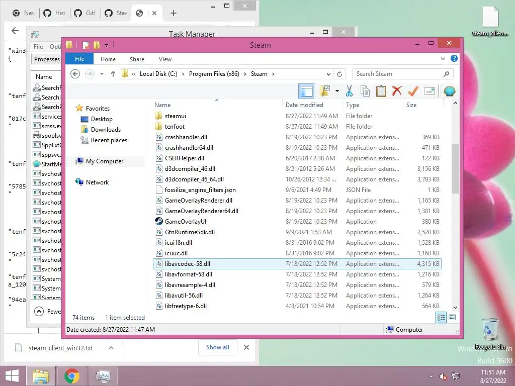Select Favorites heading in navigation pane

pyautogui.click(x=93, y=109)
